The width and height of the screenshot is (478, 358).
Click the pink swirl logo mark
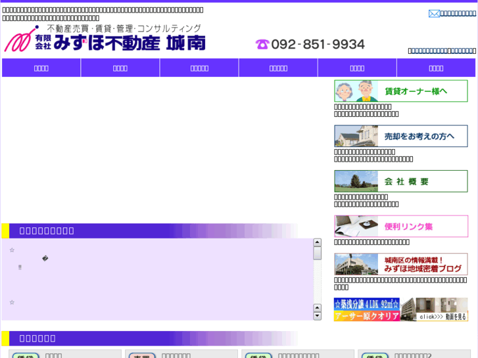21,39
